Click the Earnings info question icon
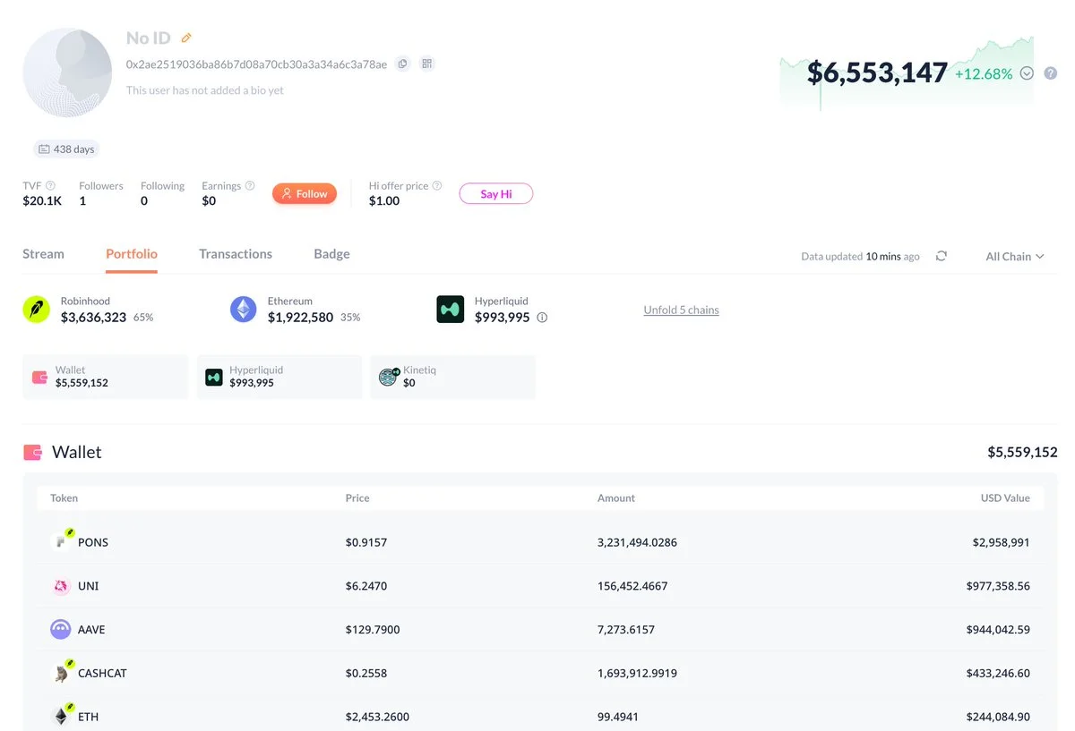Image resolution: width=1075 pixels, height=731 pixels. click(x=250, y=185)
